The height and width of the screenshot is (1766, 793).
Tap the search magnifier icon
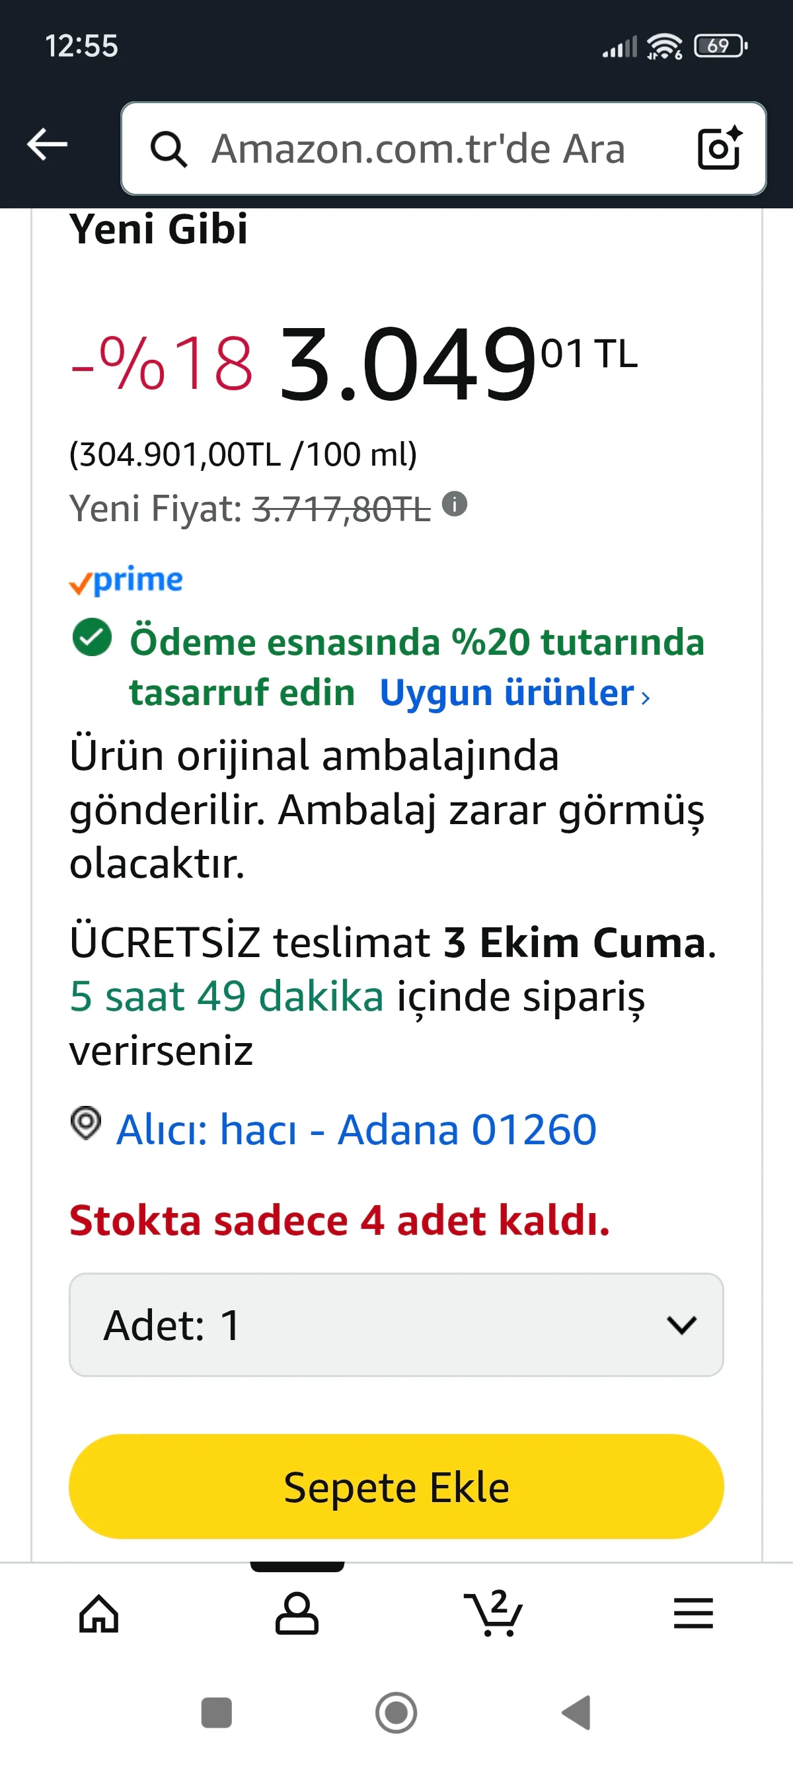(x=169, y=149)
